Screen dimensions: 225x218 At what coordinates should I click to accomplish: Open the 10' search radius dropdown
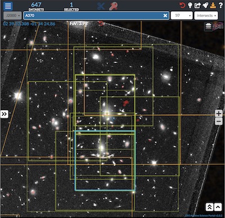(182, 16)
